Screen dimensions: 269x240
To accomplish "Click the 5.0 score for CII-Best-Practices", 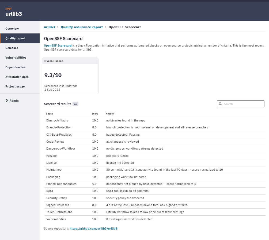I will point(94,135).
